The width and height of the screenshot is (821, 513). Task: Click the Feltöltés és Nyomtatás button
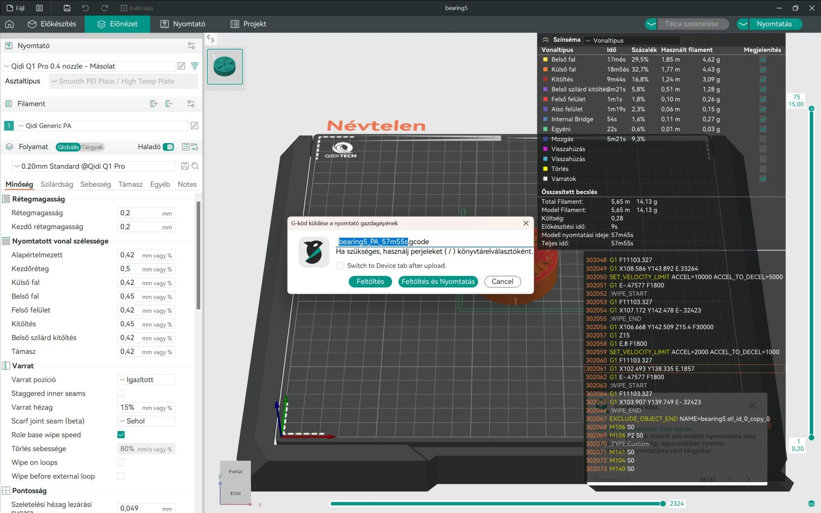click(438, 281)
